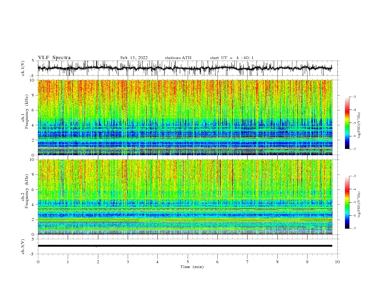Click time axis tick label "3"
The height and width of the screenshot is (294, 380).
click(x=128, y=262)
